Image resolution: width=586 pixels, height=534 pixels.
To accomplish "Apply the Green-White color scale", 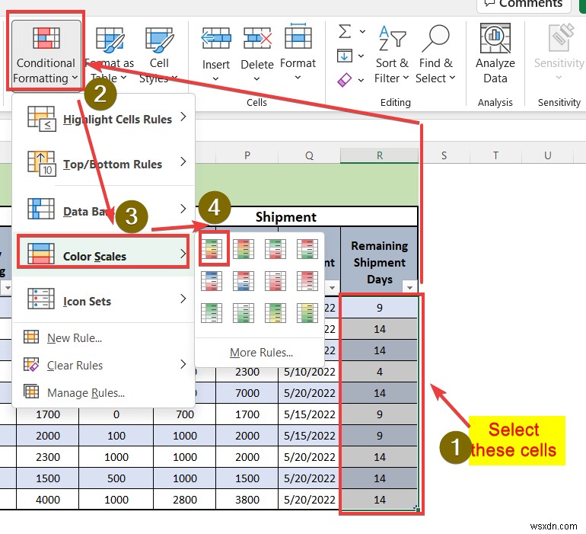I will 212,313.
